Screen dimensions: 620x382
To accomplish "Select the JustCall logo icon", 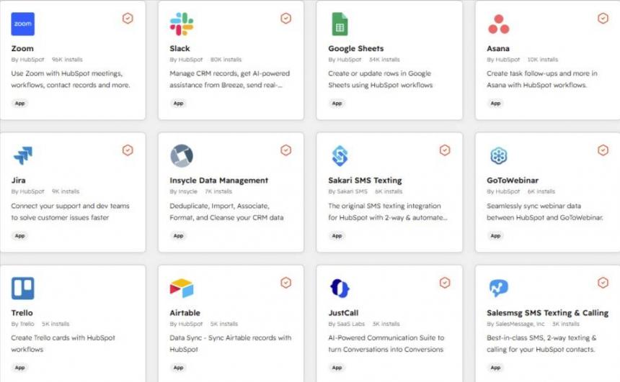I will tap(340, 288).
